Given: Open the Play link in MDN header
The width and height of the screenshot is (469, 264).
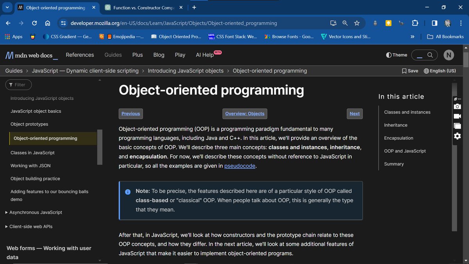Looking at the screenshot, I should click(x=180, y=55).
